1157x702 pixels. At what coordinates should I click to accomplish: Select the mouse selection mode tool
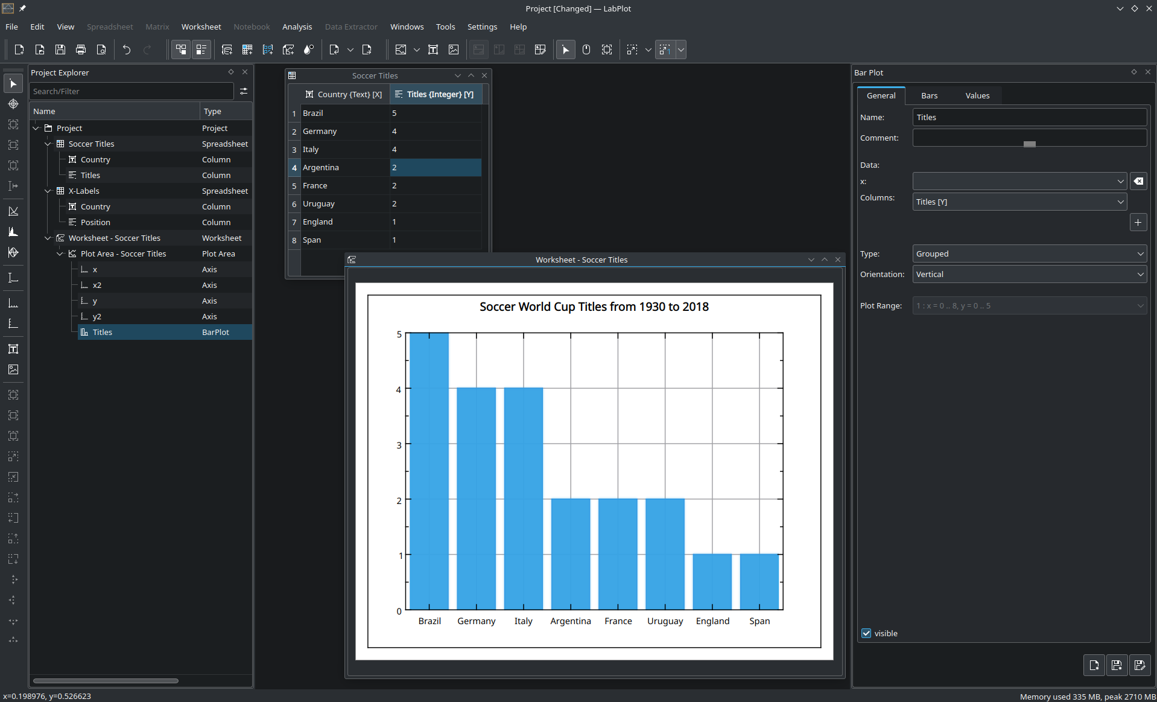565,49
